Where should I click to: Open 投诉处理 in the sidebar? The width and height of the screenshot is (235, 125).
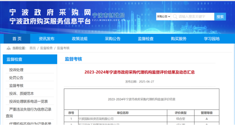[16, 70]
